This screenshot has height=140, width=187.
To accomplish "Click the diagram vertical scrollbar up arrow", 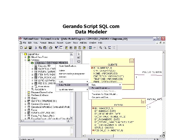I will point(164,52).
